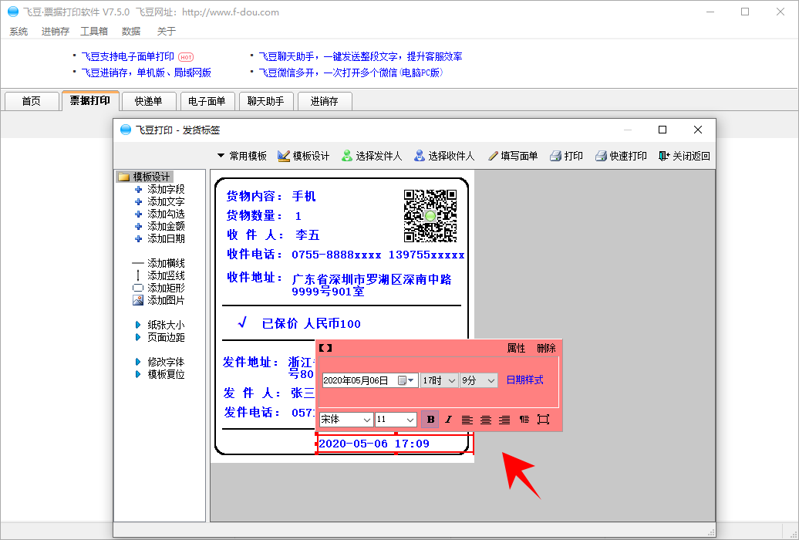This screenshot has height=540, width=799.
Task: Click 添加图片 in the left panel
Action: pyautogui.click(x=165, y=300)
